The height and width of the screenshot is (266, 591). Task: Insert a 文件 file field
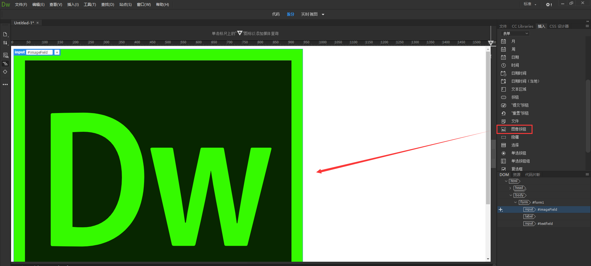click(515, 121)
